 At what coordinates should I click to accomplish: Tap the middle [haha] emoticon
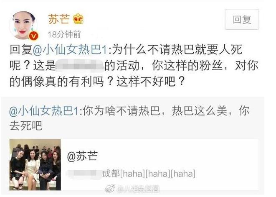(x=158, y=174)
